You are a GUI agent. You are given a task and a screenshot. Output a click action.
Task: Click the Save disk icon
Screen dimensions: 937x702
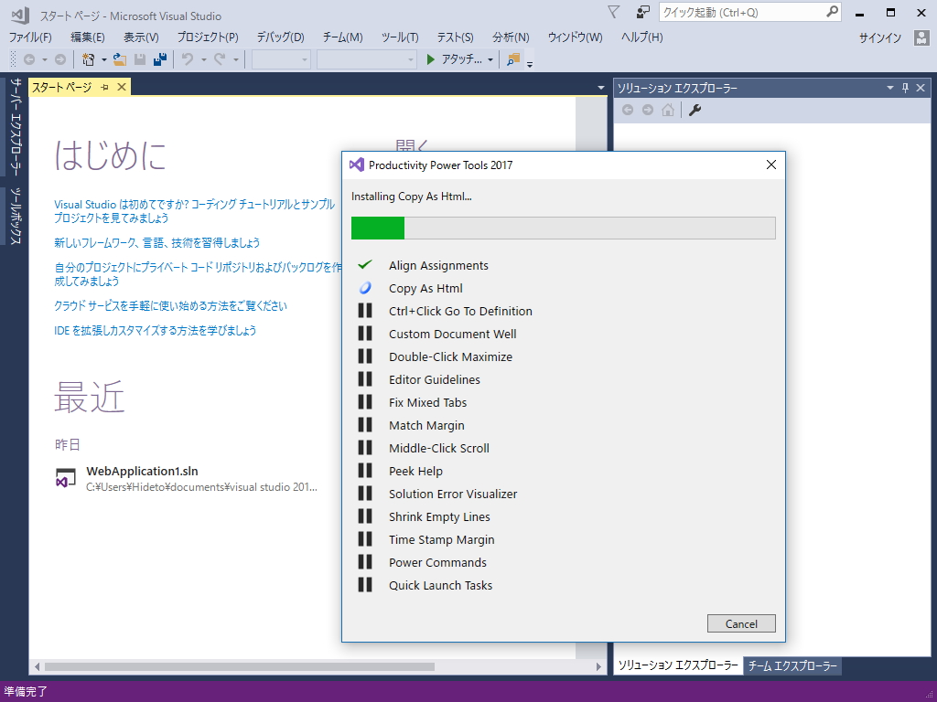click(x=140, y=59)
